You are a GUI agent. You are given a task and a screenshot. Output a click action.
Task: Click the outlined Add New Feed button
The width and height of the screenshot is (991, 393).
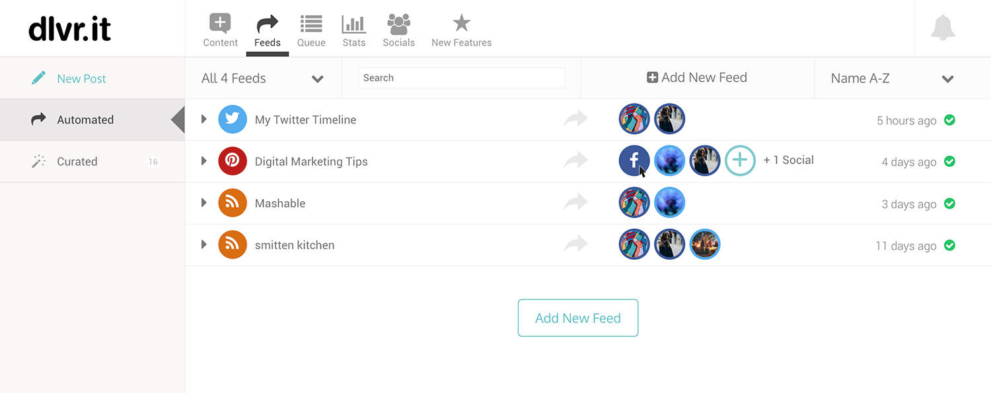pyautogui.click(x=578, y=318)
